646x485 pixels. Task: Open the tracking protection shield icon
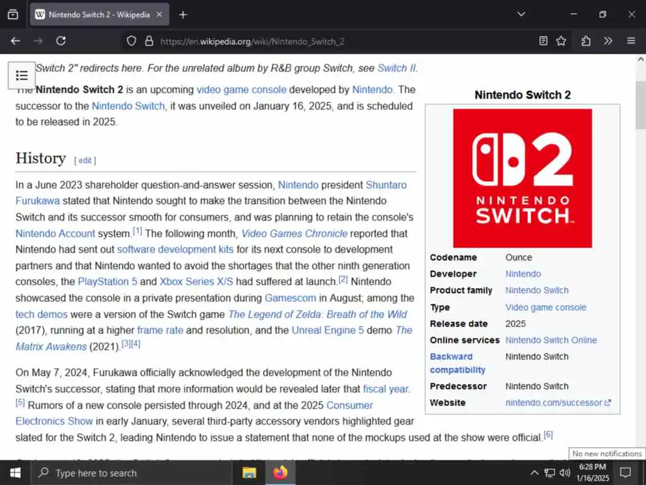point(131,41)
